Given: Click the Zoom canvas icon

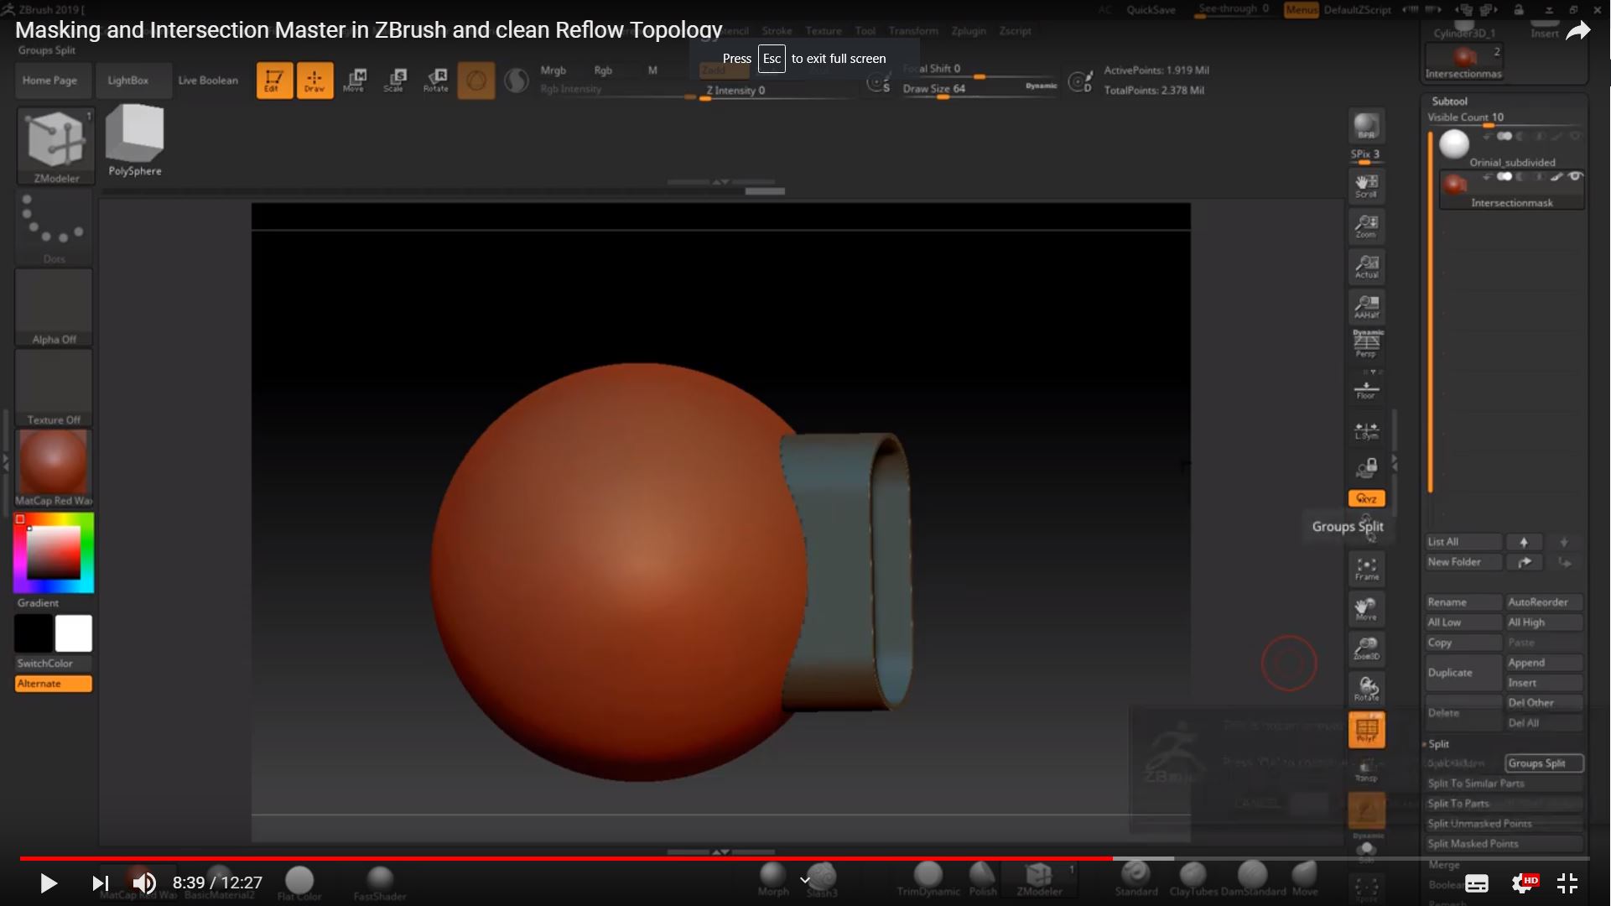Looking at the screenshot, I should point(1366,226).
